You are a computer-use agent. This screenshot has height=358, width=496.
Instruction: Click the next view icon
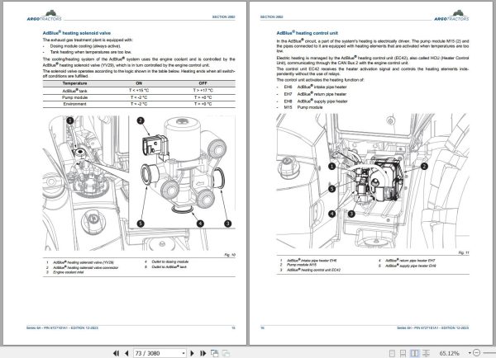[x=226, y=353]
